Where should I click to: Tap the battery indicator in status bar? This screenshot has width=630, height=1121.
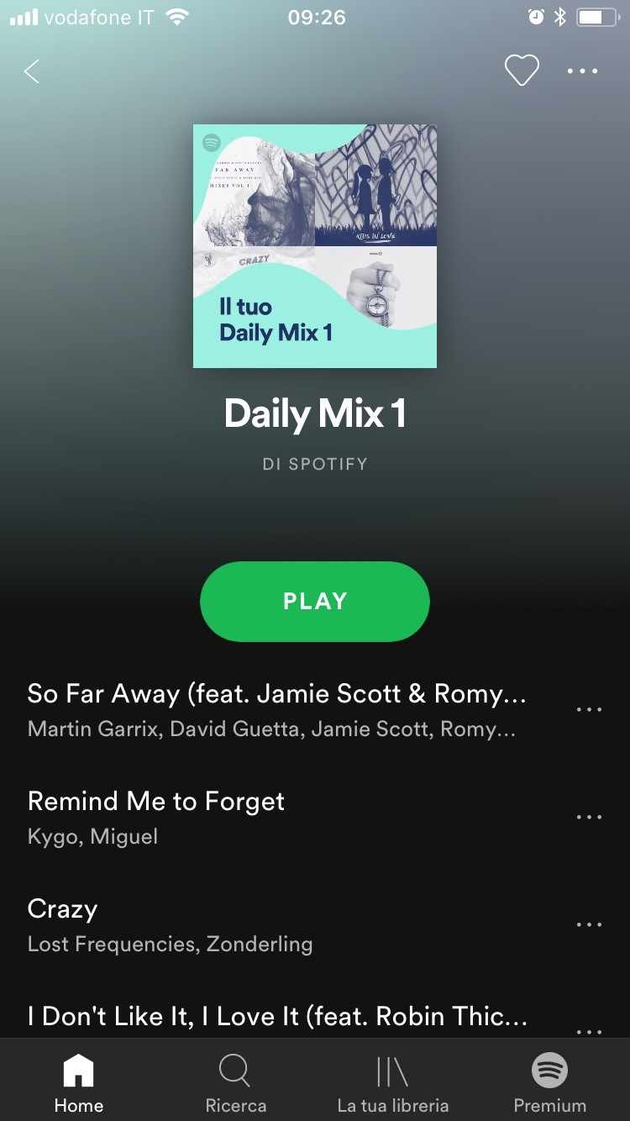coord(598,17)
